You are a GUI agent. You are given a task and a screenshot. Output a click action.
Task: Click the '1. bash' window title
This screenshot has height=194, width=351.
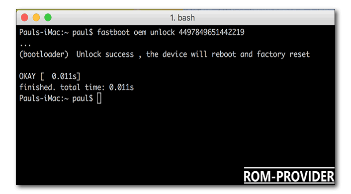pos(182,18)
